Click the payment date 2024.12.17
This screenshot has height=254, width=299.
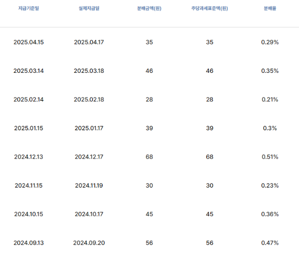[x=89, y=157]
